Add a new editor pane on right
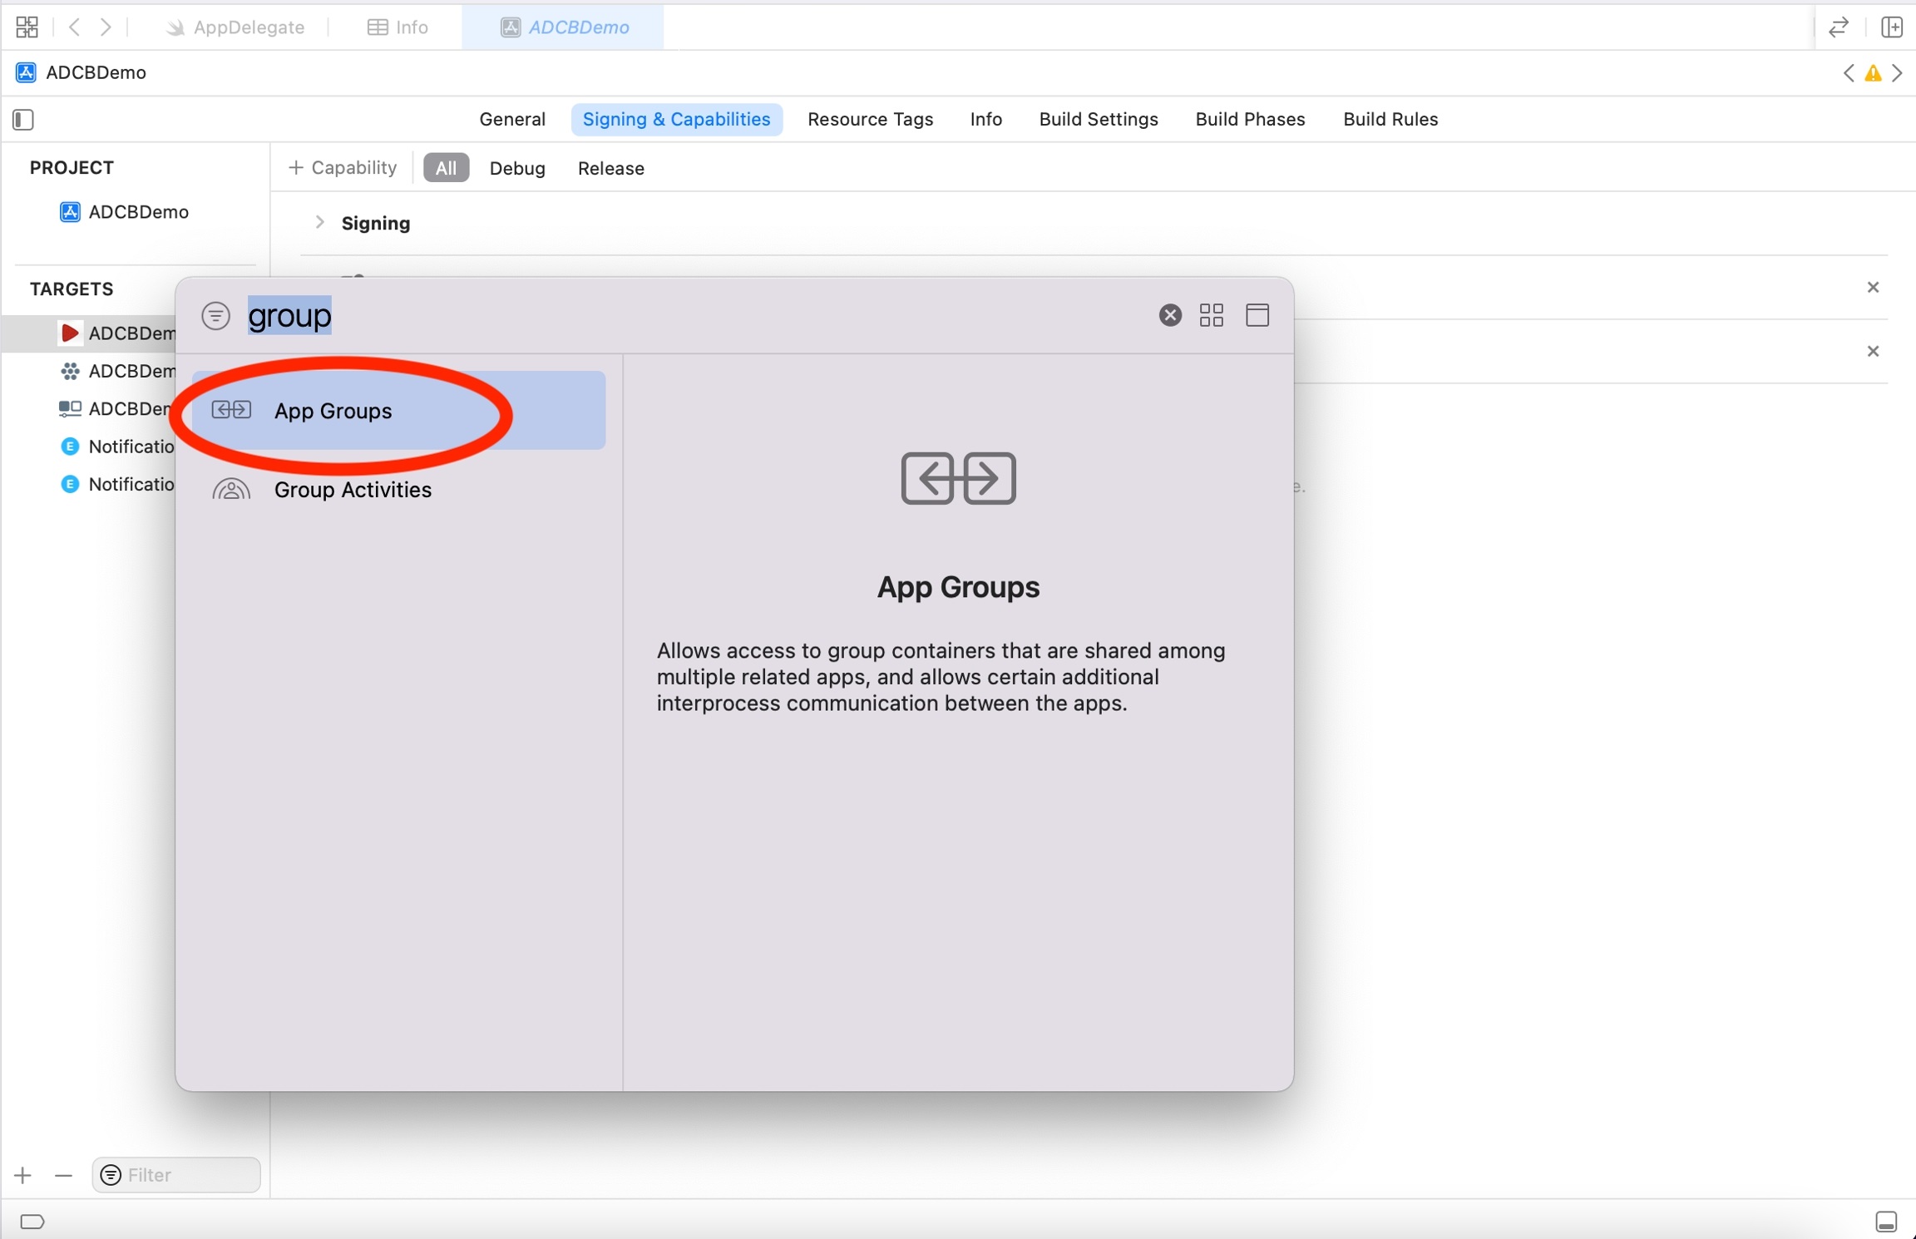The image size is (1916, 1239). tap(1892, 27)
